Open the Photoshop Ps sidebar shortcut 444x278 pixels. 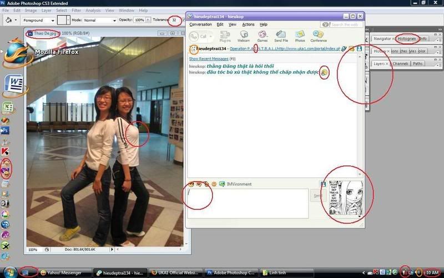pyautogui.click(x=5, y=131)
